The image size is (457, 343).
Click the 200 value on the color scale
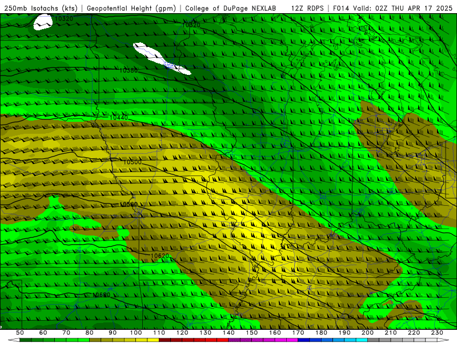point(368,333)
